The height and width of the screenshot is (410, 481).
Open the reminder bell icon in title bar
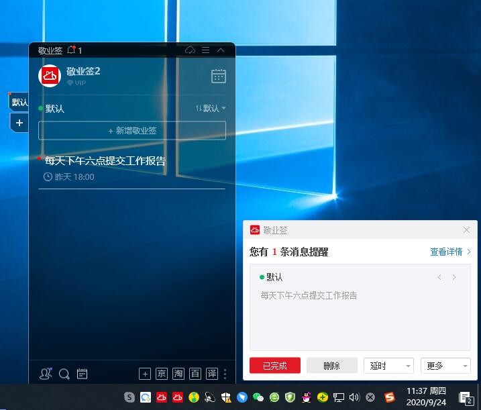(72, 50)
